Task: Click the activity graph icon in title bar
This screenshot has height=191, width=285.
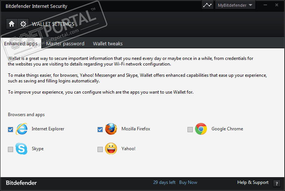Action: coord(207,5)
